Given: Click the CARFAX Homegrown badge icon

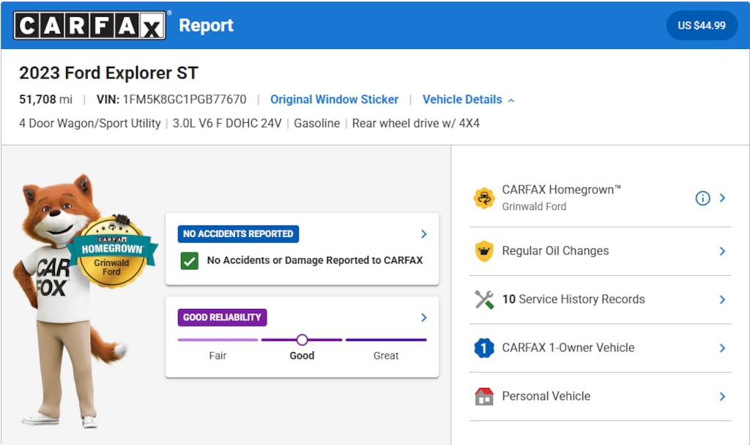Looking at the screenshot, I should (x=484, y=198).
